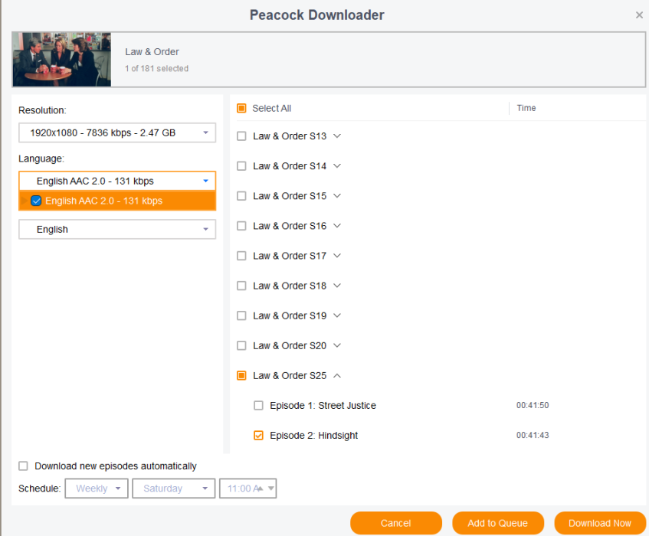Viewport: 649px width, 536px height.
Task: Click the 00:41:50 duration text
Action: [x=533, y=405]
